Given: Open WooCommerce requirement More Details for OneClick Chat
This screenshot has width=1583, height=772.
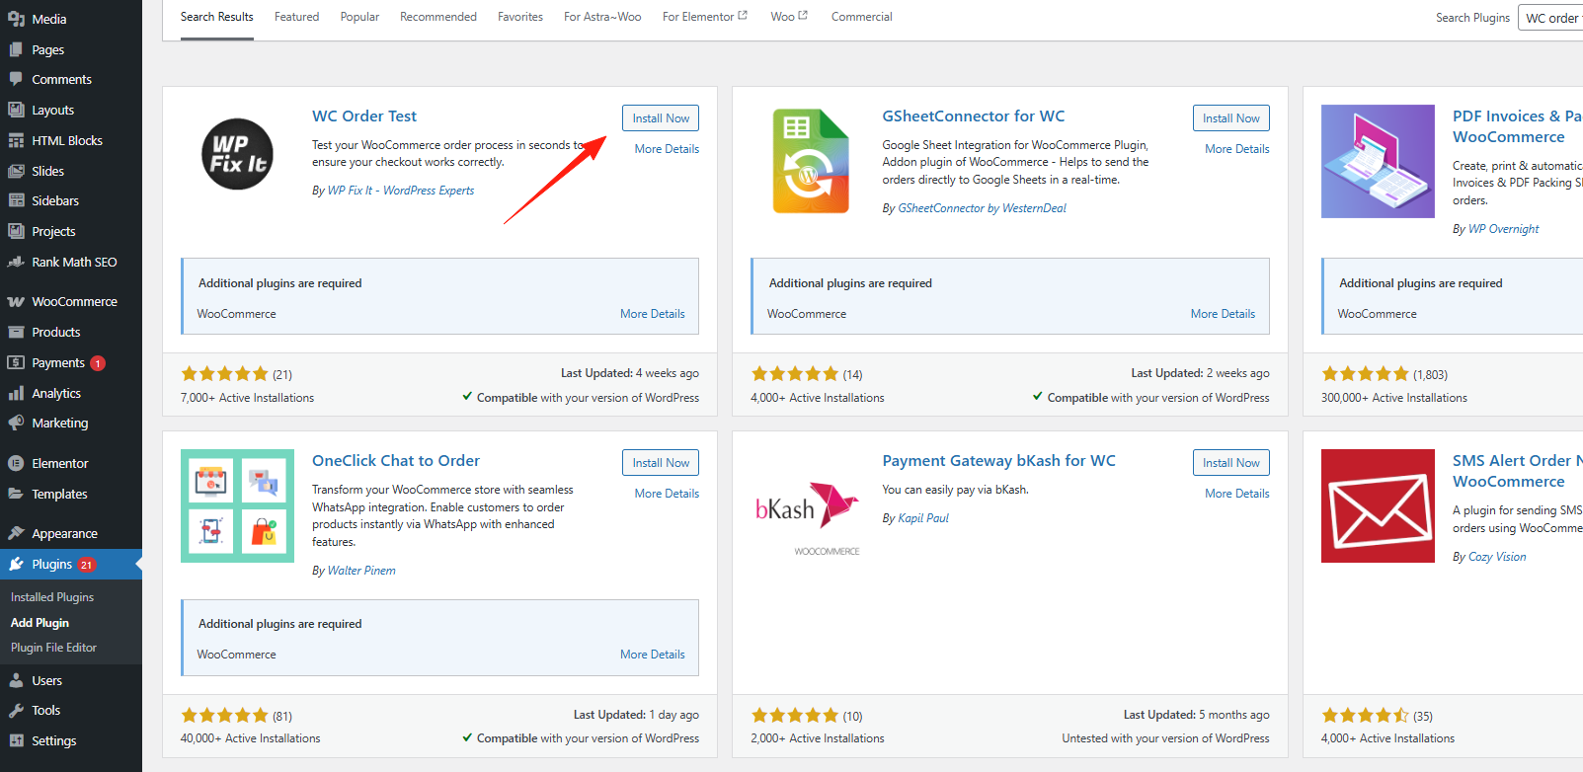Looking at the screenshot, I should click(653, 655).
